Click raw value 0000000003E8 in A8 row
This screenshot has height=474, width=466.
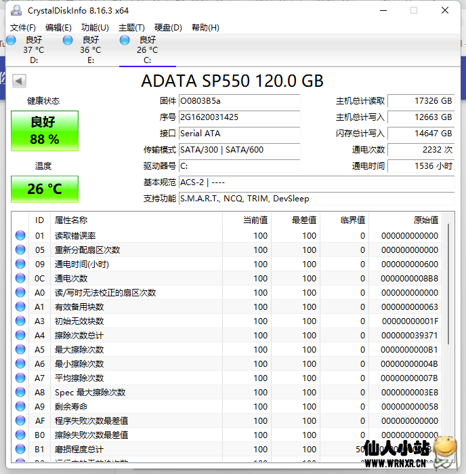coord(410,393)
